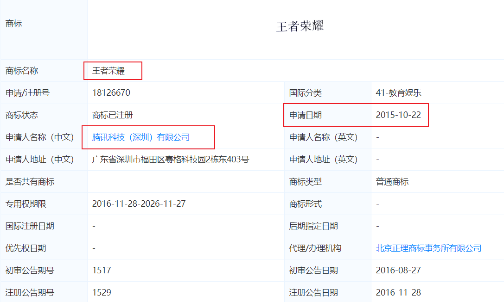Click trademark type value 普通商标
This screenshot has width=504, height=302.
pos(392,182)
